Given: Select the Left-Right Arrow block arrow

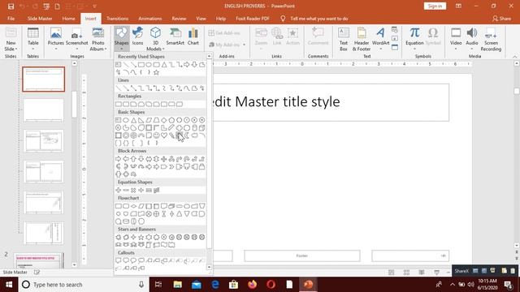Looking at the screenshot, I should tap(149, 159).
